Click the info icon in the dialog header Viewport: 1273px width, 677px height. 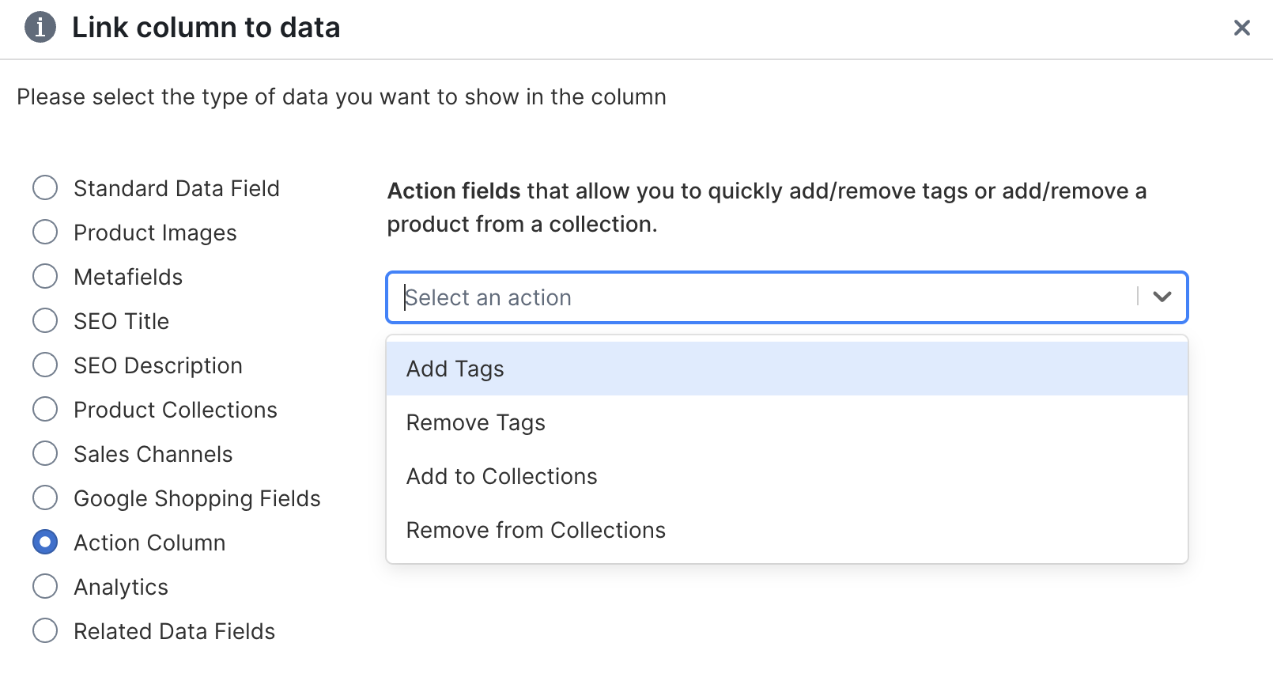pos(40,27)
